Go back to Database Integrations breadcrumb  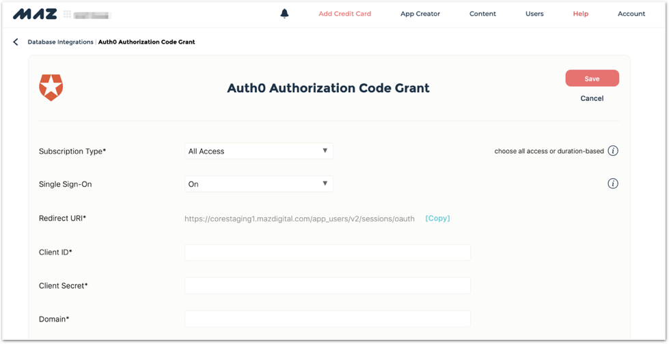coord(60,42)
